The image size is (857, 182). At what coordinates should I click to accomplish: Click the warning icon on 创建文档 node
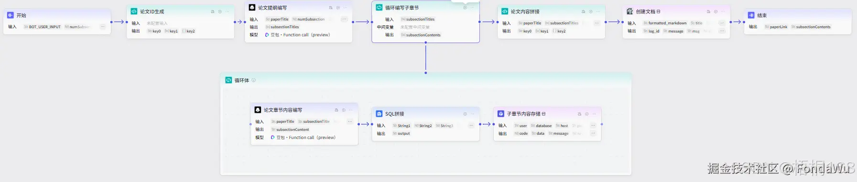(x=708, y=11)
